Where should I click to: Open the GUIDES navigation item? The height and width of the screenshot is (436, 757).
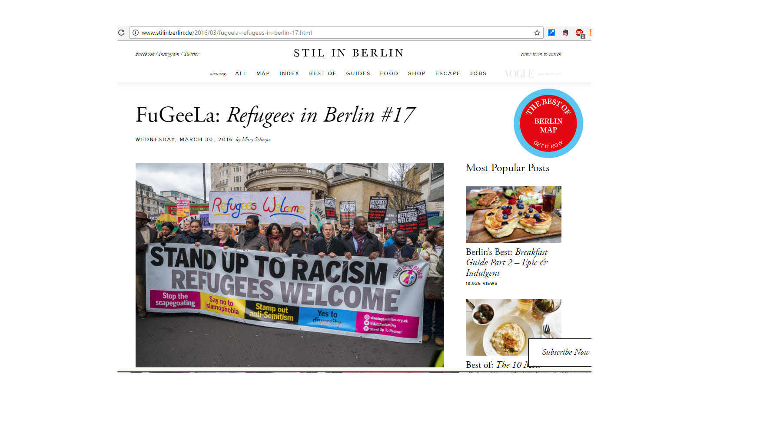tap(358, 73)
